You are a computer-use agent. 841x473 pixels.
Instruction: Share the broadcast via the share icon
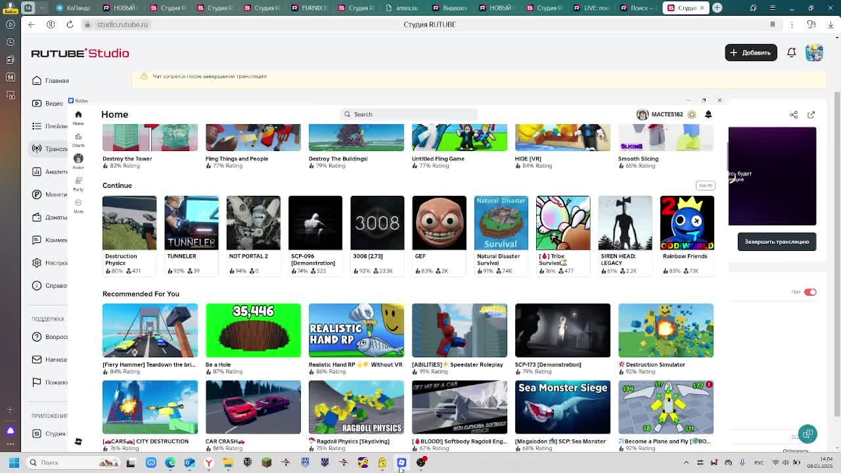794,115
